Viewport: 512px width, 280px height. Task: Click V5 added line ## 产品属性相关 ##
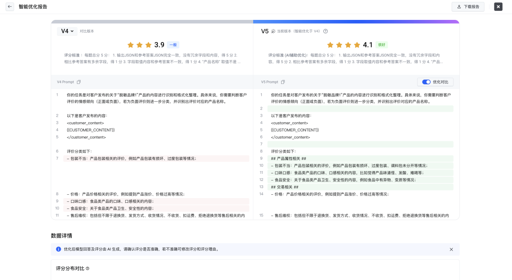click(360, 159)
